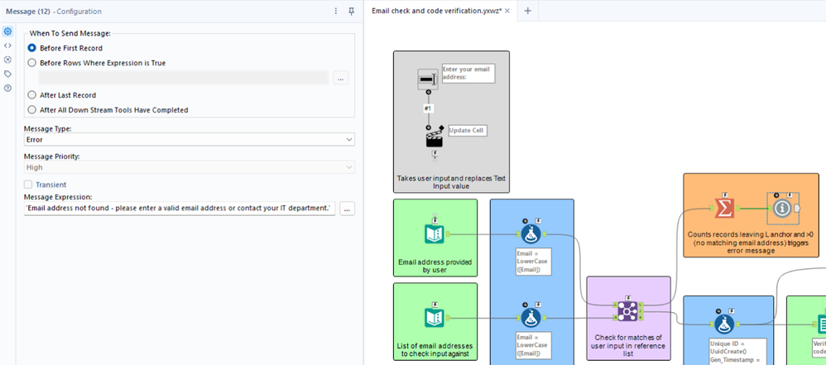Select Before Rows Where Expression is True

[x=97, y=63]
